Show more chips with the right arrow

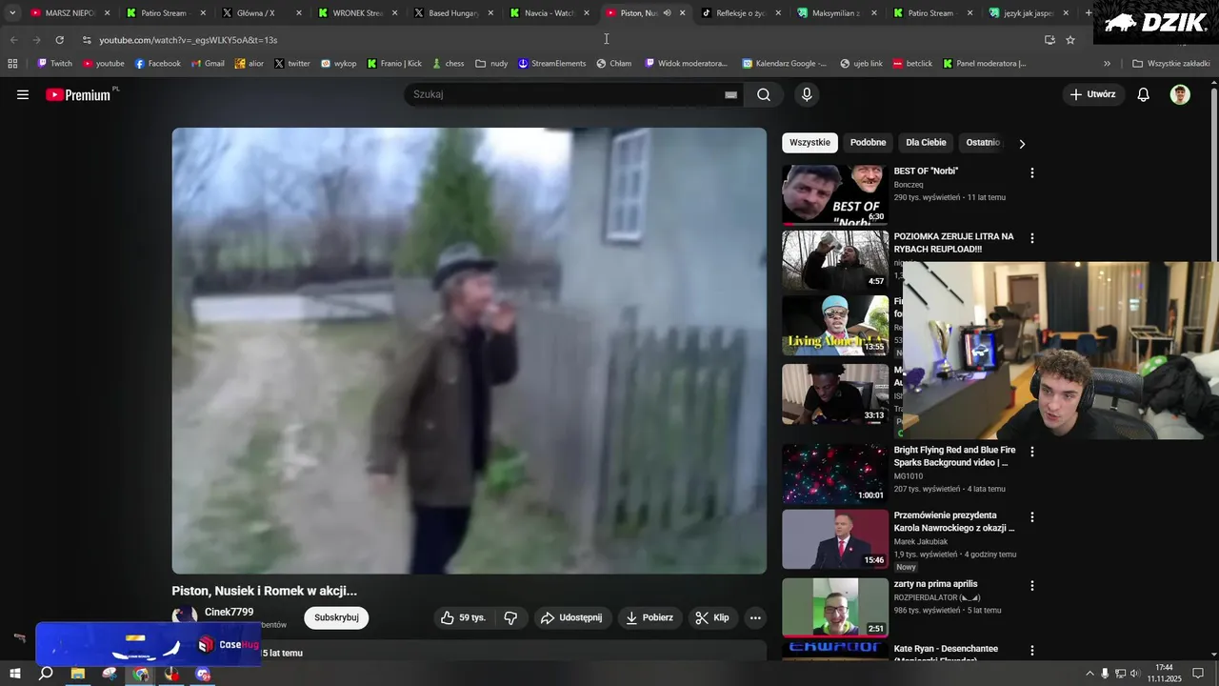click(x=1022, y=144)
